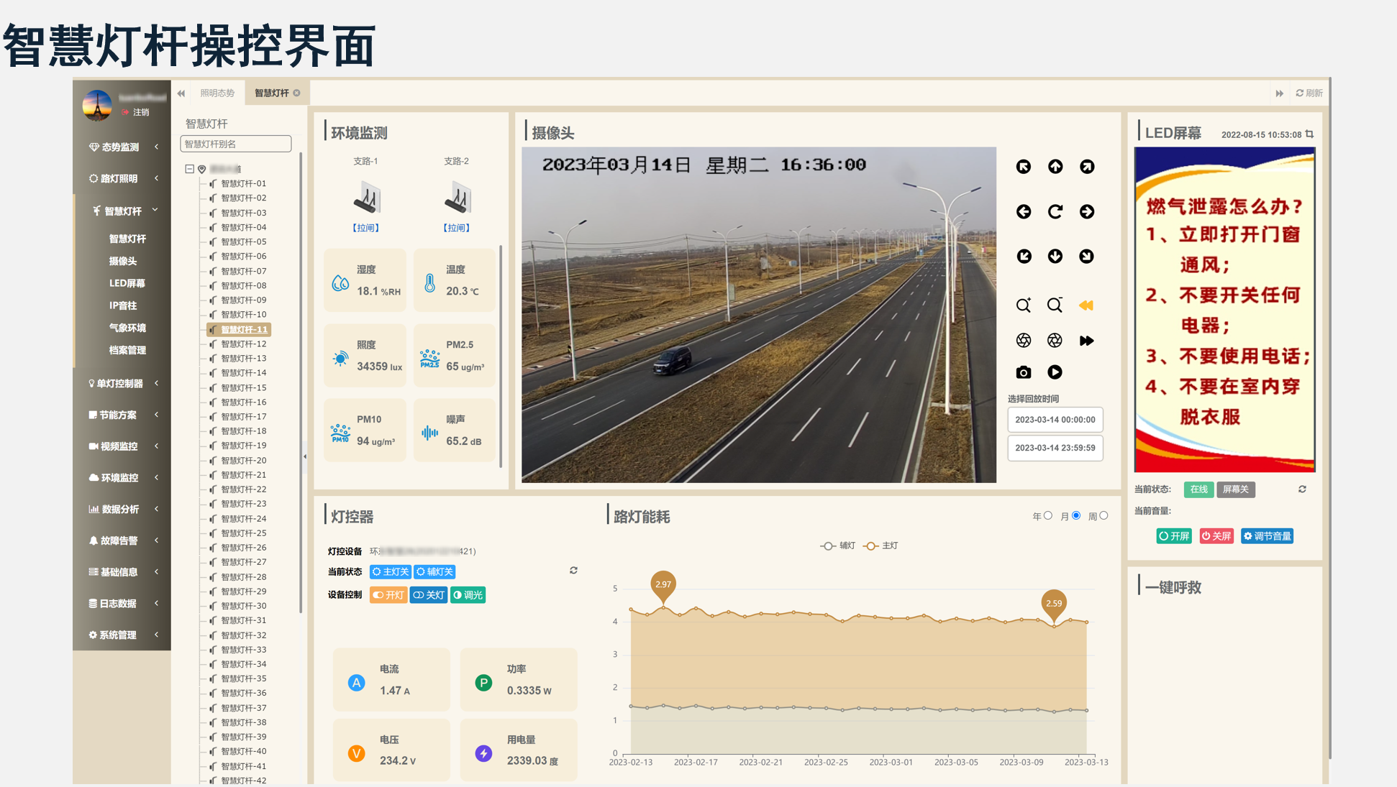Pan camera up with arrow icon
Viewport: 1397px width, 787px height.
coord(1055,167)
